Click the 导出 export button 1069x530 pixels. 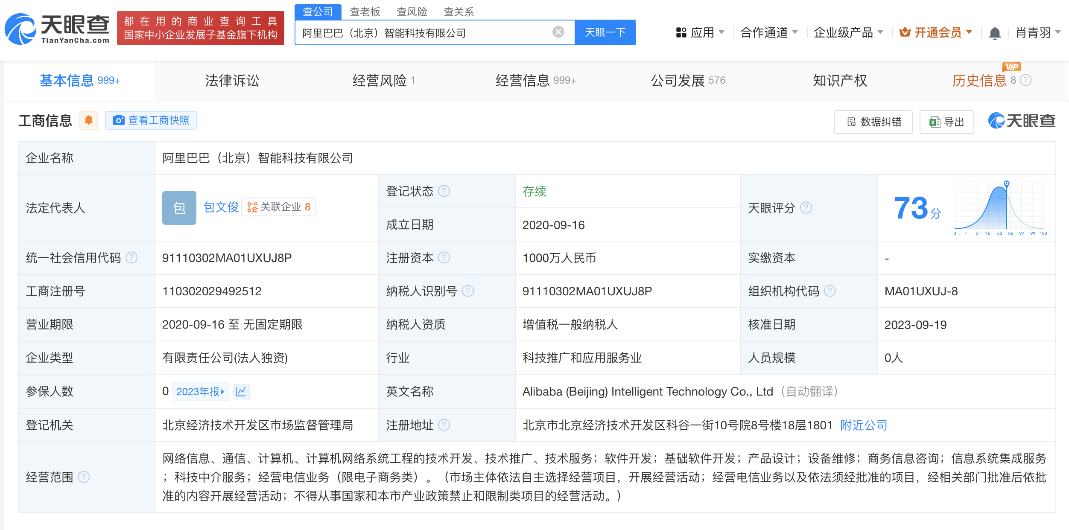click(x=946, y=122)
